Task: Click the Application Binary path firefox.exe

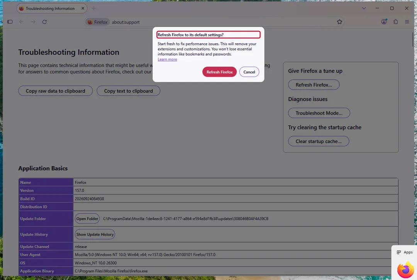Action: coord(111,271)
